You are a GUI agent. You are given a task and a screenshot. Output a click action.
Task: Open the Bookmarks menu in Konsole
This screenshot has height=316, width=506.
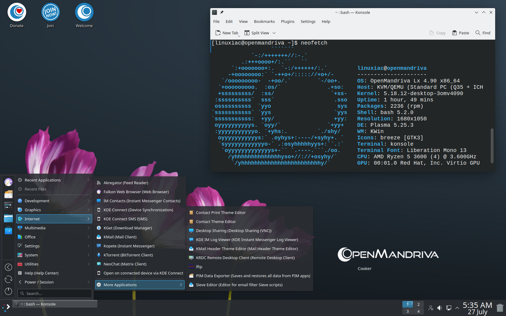[264, 21]
